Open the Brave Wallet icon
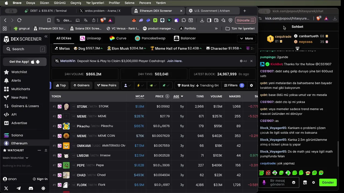Viewport: 344px width, 193px height. [x=216, y=20]
